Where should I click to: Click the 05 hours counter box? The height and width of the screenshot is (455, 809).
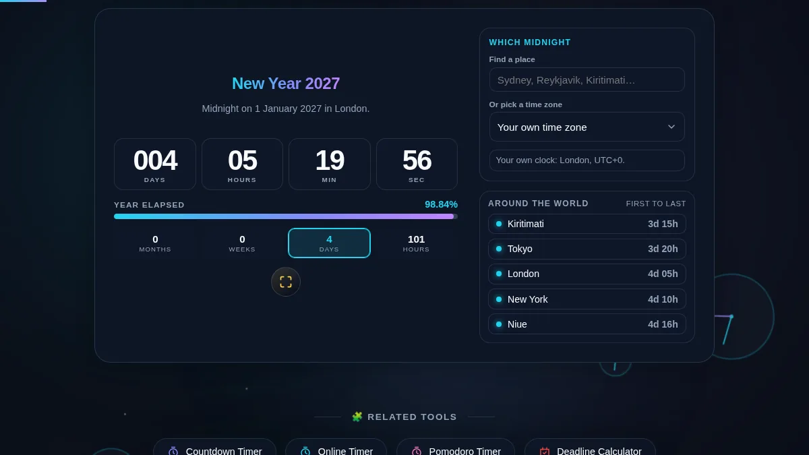pyautogui.click(x=242, y=164)
